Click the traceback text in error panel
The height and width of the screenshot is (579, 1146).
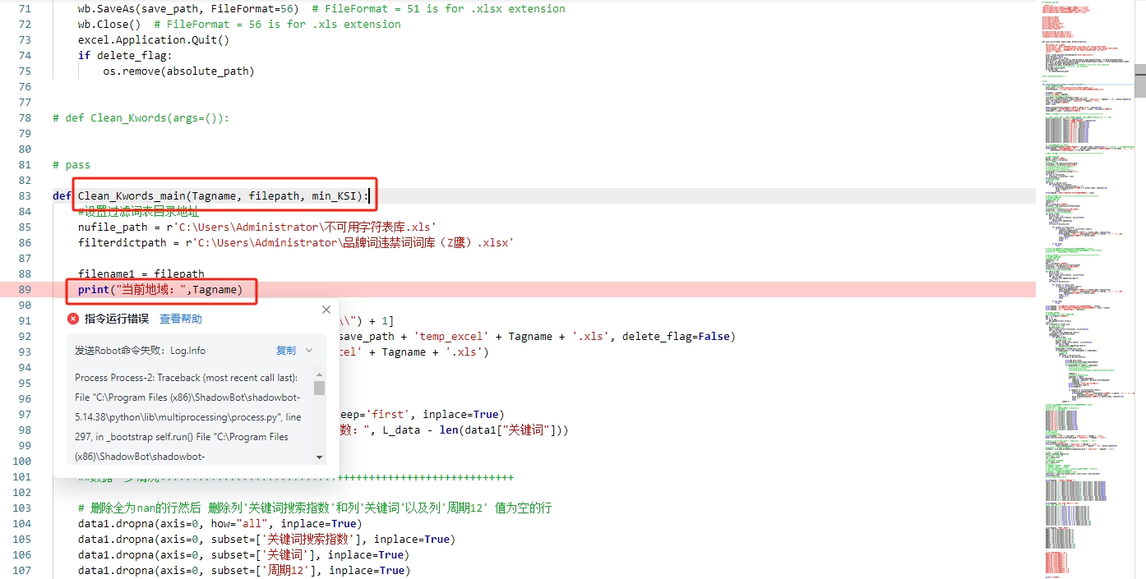pyautogui.click(x=187, y=417)
